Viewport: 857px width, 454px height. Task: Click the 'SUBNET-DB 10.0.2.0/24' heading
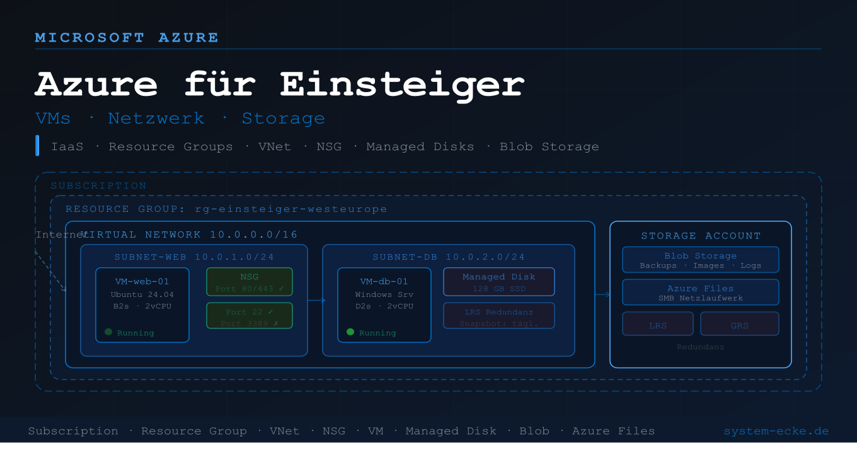pos(449,257)
